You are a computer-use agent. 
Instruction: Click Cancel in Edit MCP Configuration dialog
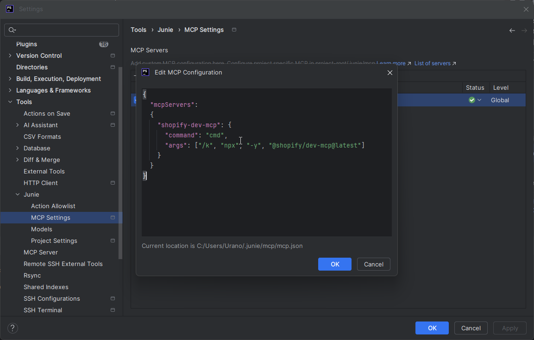click(374, 264)
